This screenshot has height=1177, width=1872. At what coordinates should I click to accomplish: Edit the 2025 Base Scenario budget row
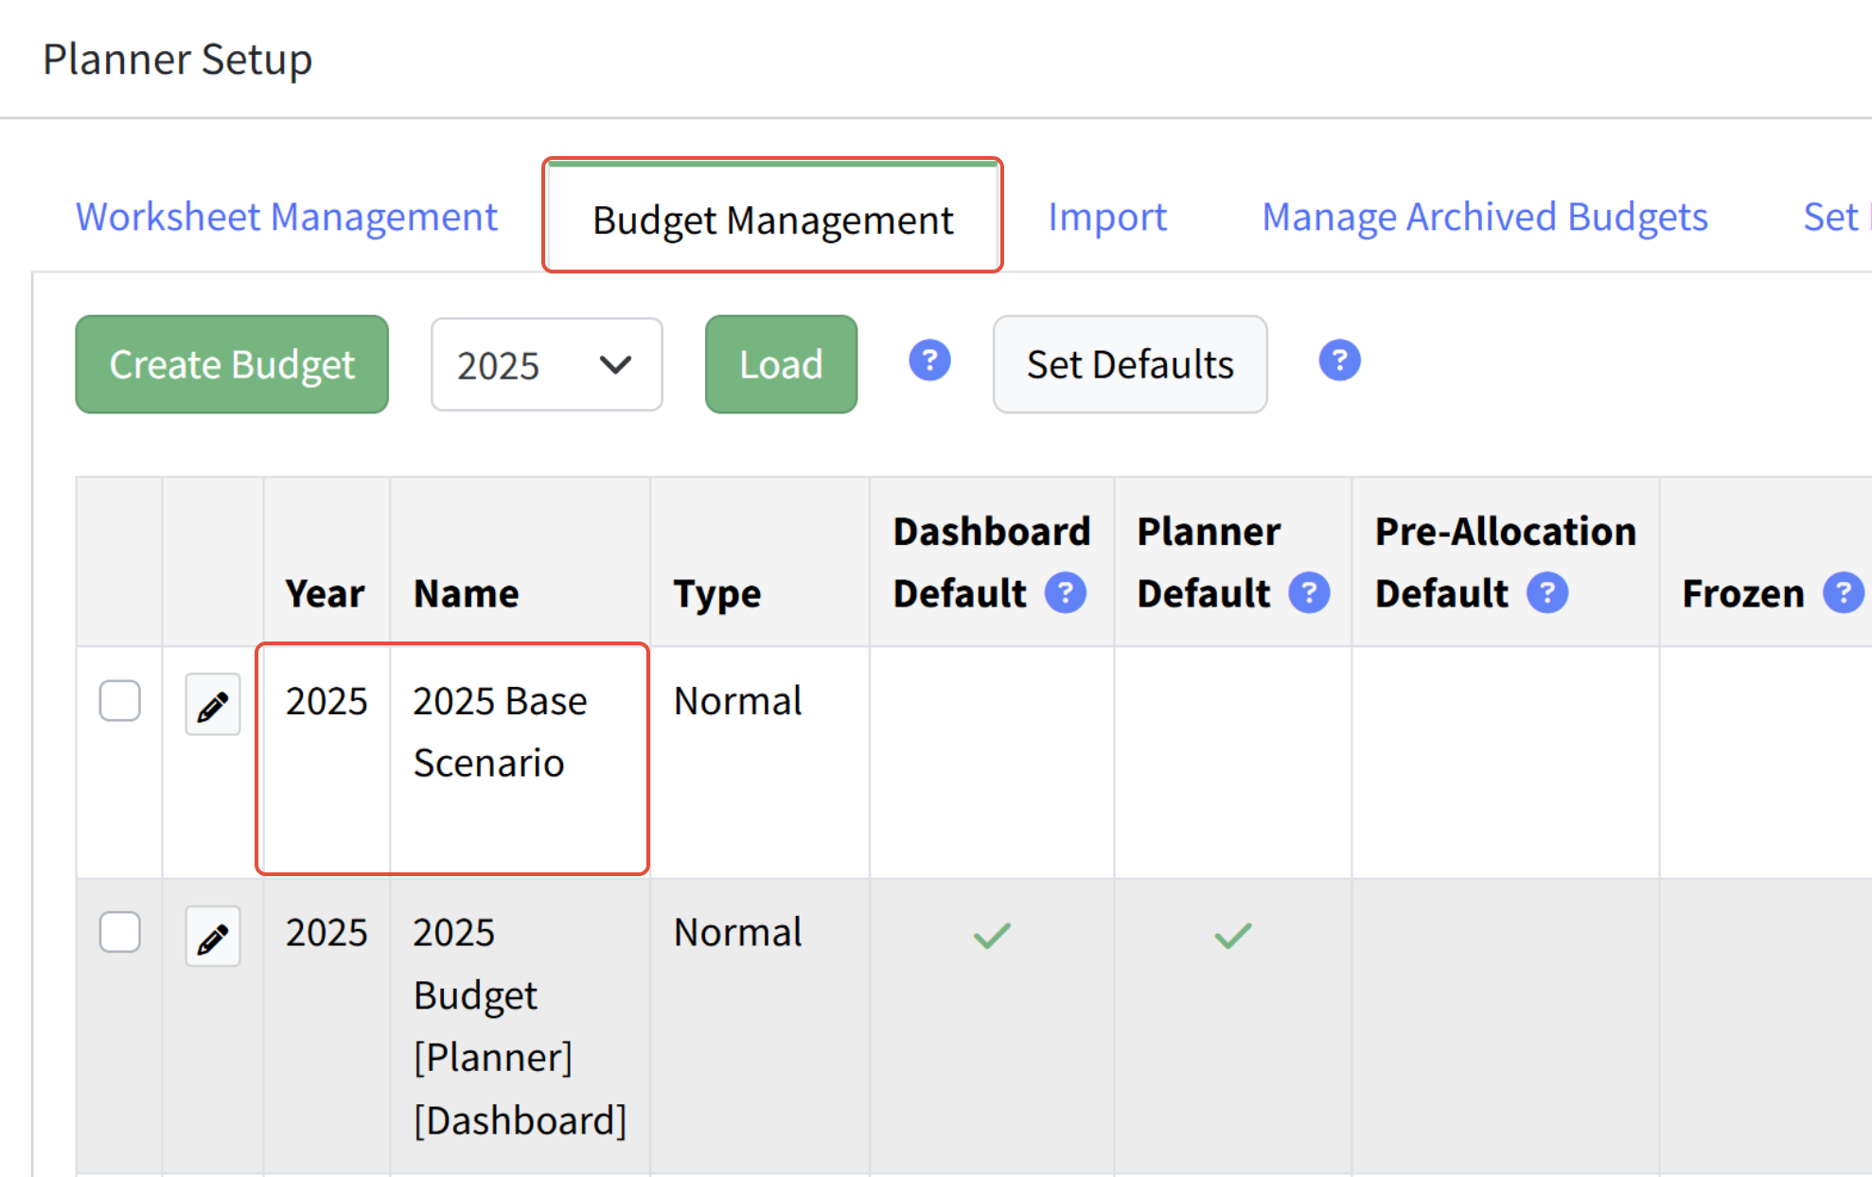(212, 705)
